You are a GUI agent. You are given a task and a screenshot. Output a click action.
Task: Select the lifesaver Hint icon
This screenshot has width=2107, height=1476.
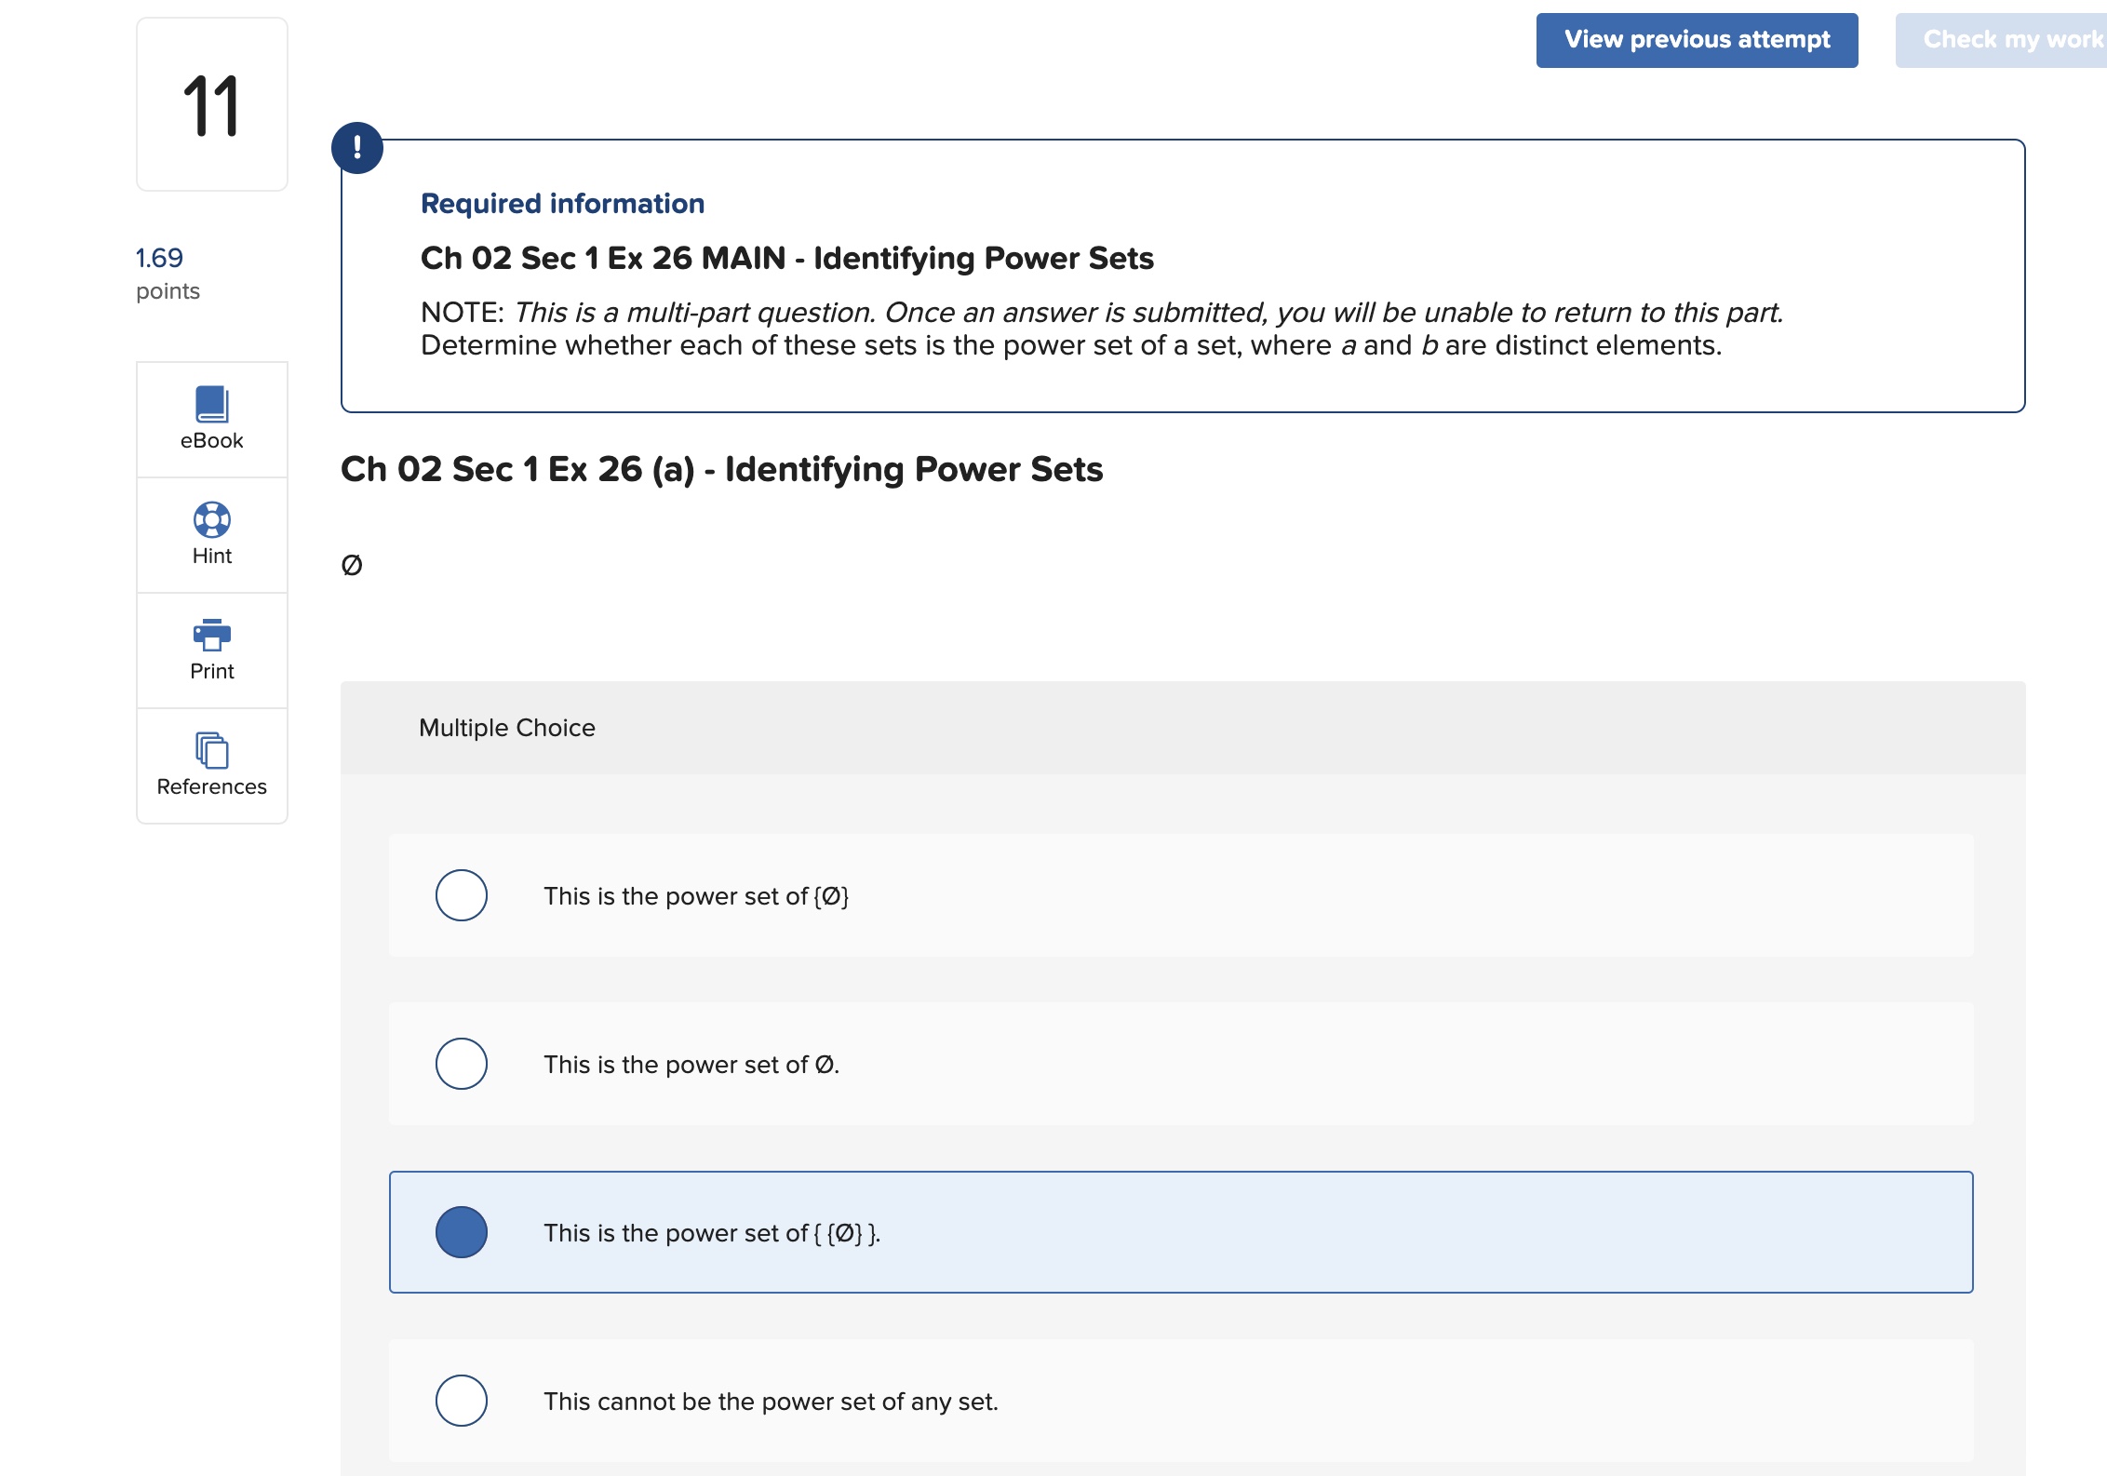[211, 520]
